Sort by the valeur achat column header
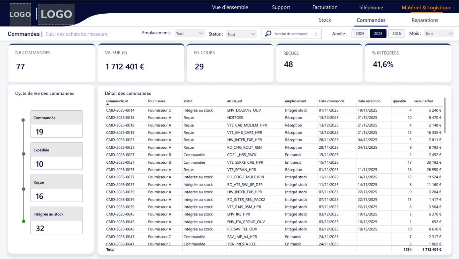The width and height of the screenshot is (459, 259). (423, 101)
